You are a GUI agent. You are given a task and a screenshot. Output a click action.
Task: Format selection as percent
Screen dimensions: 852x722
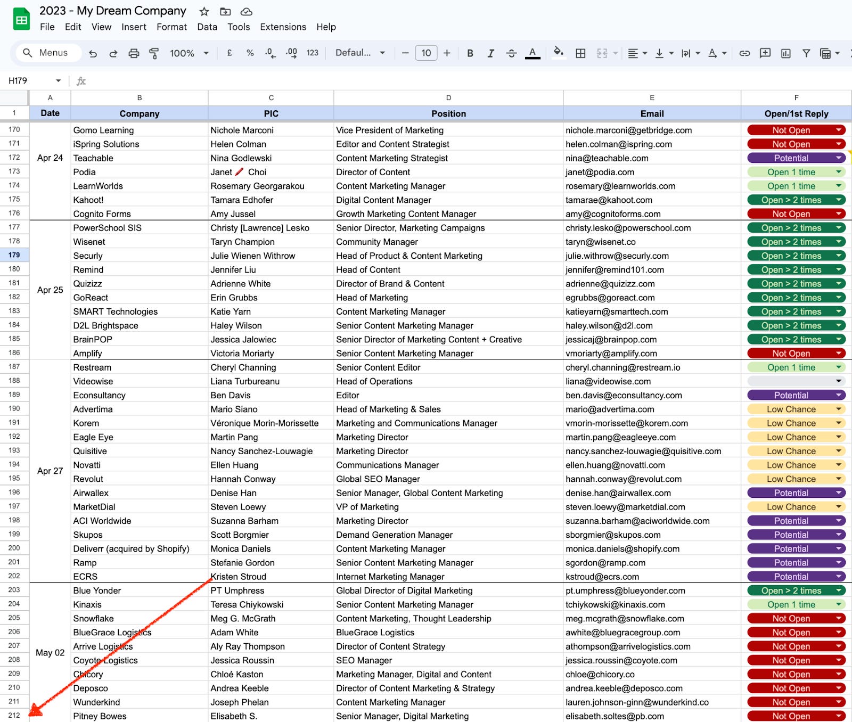(x=250, y=53)
